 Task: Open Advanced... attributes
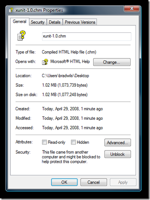click(117, 143)
